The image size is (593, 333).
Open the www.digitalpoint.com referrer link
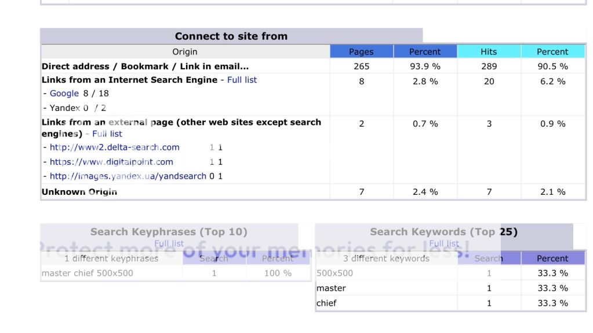[111, 162]
